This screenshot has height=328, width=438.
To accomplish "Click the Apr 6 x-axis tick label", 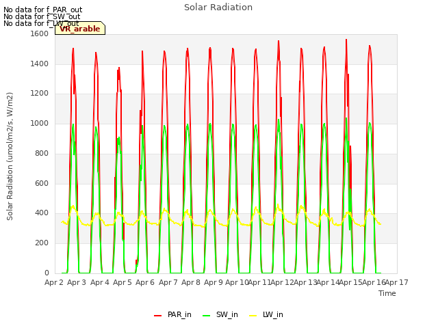I will (x=145, y=282).
